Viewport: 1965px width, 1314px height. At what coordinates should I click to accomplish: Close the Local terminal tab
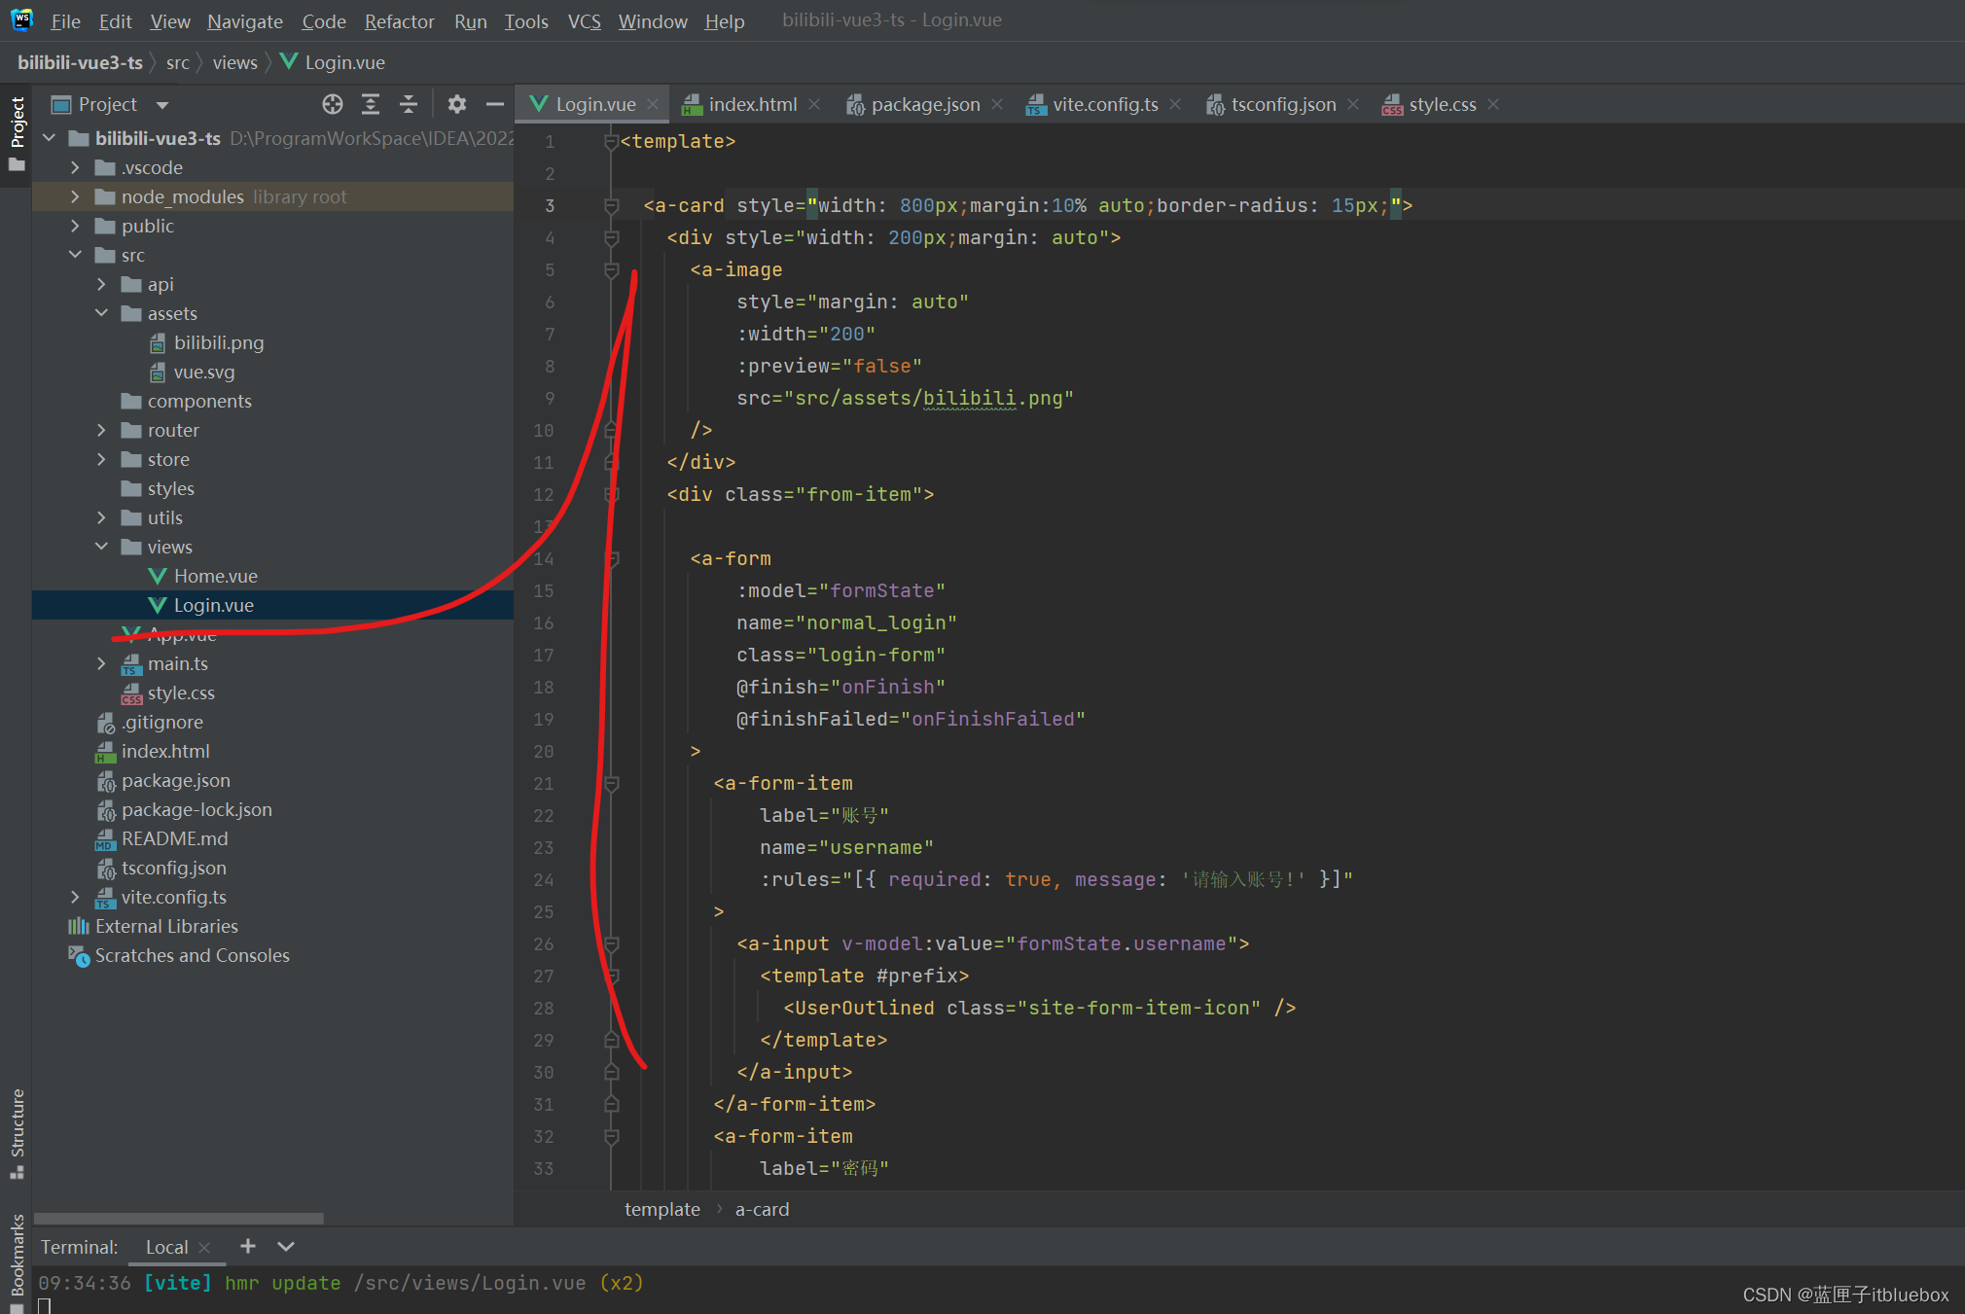coord(204,1247)
